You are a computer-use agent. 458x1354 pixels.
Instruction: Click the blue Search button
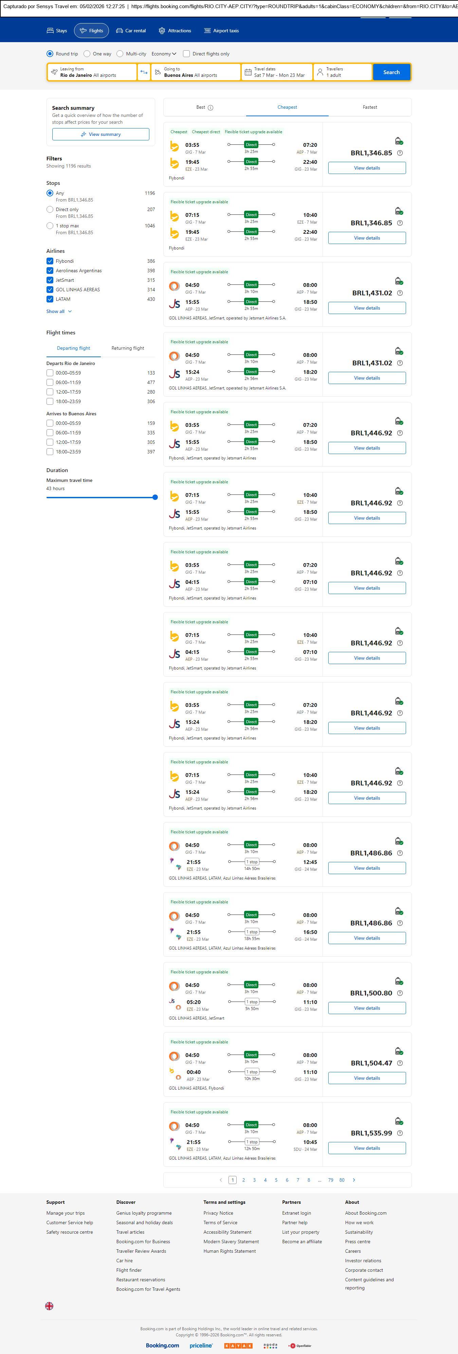pos(391,72)
